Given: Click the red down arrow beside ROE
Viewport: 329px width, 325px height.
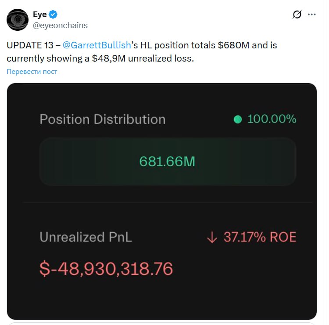Looking at the screenshot, I should click(212, 237).
